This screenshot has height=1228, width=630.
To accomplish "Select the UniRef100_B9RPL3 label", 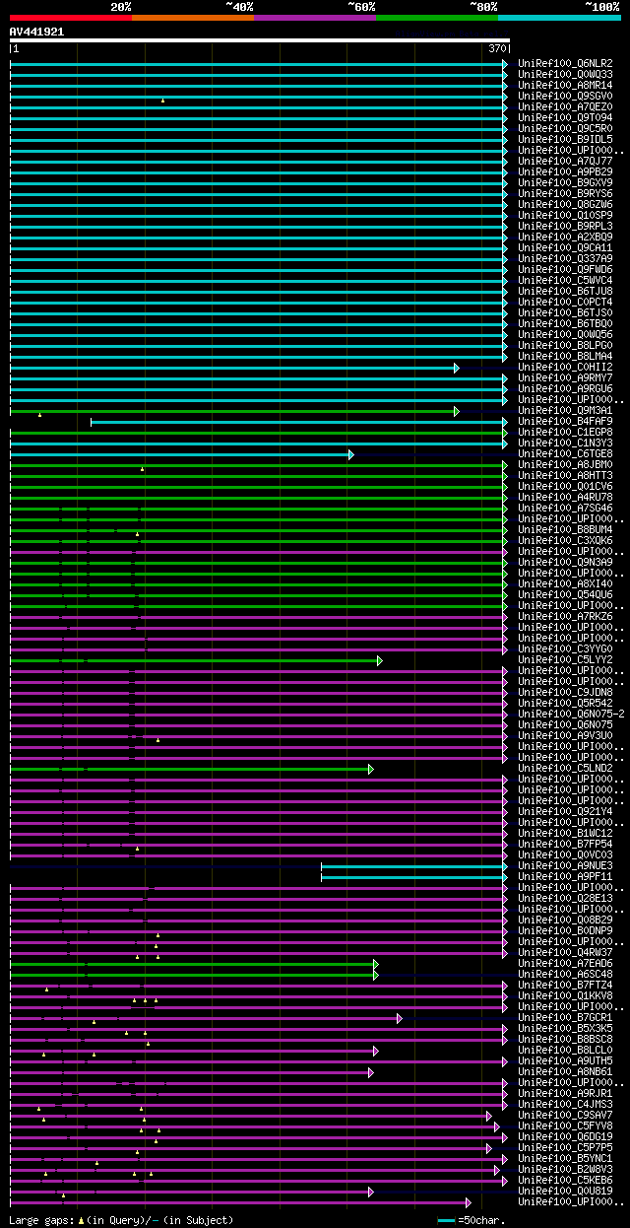I will click(565, 227).
